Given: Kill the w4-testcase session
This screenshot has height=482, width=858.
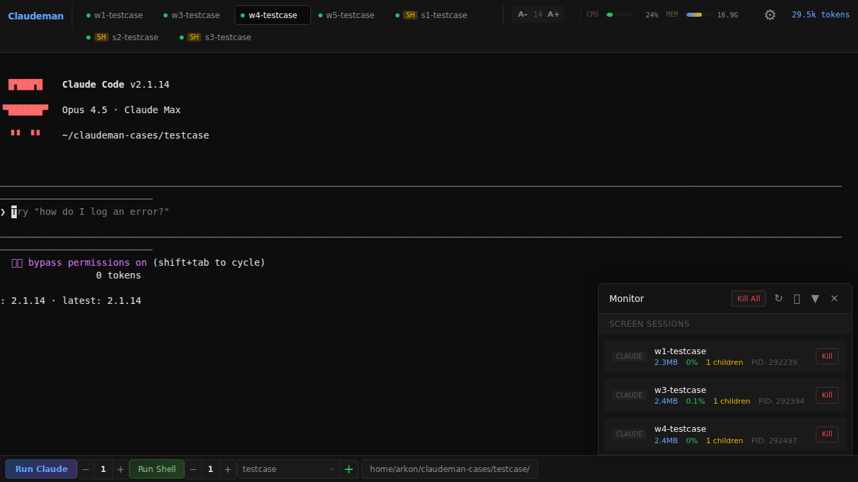Looking at the screenshot, I should click(x=826, y=434).
